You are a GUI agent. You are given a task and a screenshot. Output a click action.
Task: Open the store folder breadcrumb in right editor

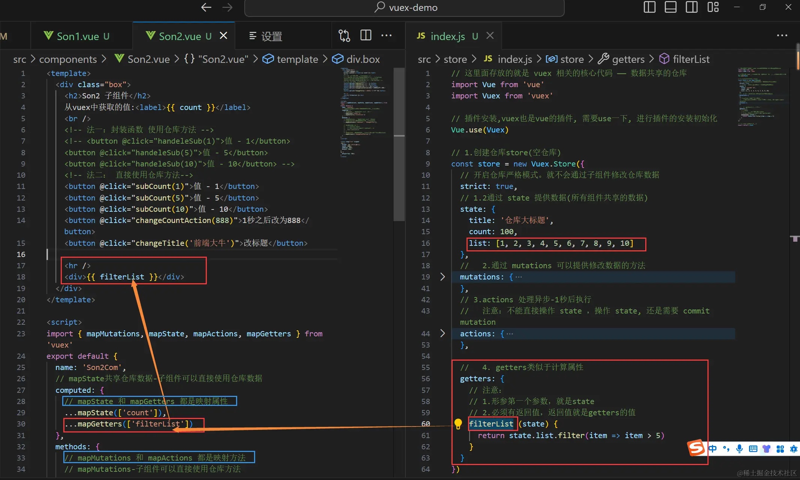pyautogui.click(x=455, y=59)
